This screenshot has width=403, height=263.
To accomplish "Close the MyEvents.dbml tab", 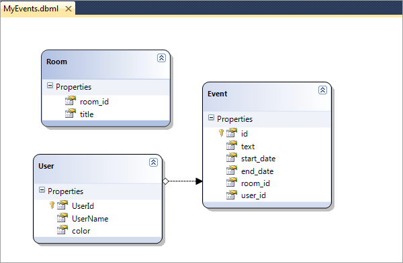I will point(69,9).
